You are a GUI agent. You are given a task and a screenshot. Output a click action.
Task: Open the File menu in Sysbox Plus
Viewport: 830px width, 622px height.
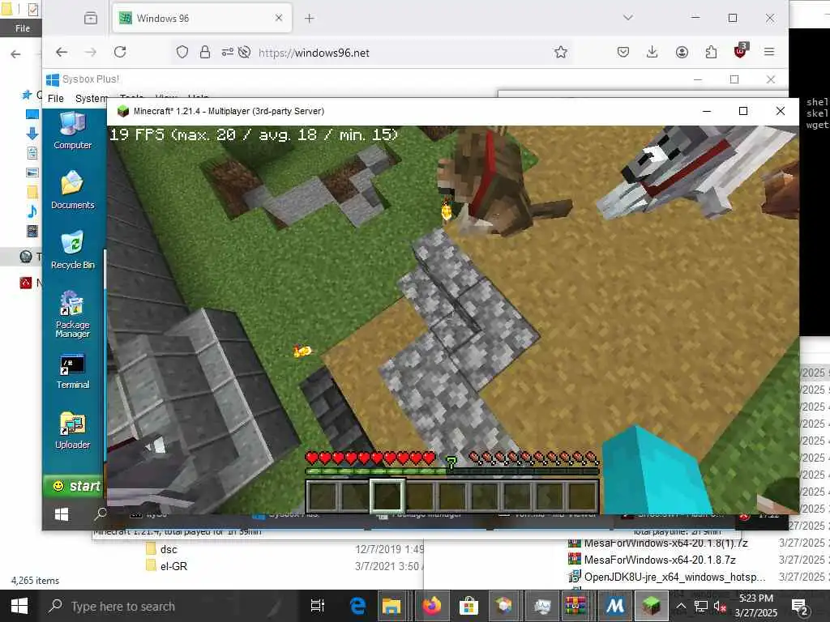pyautogui.click(x=56, y=98)
